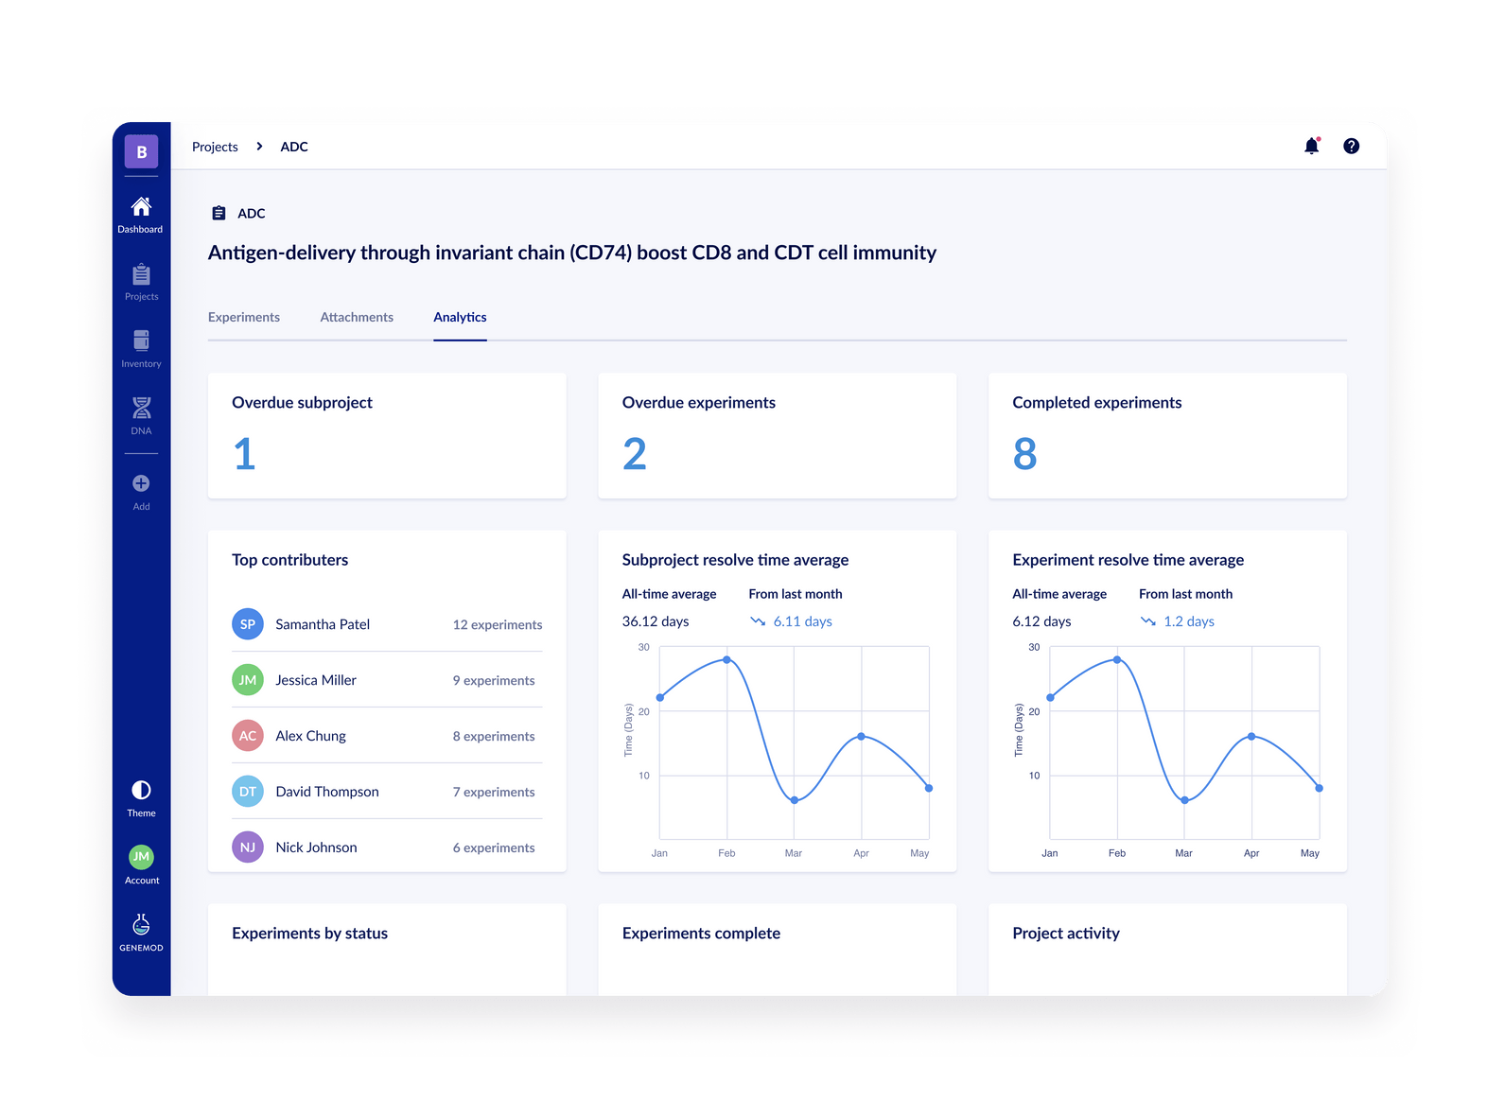The width and height of the screenshot is (1487, 1118).
Task: Click the trend arrow beside 6.11 days
Action: 758,621
